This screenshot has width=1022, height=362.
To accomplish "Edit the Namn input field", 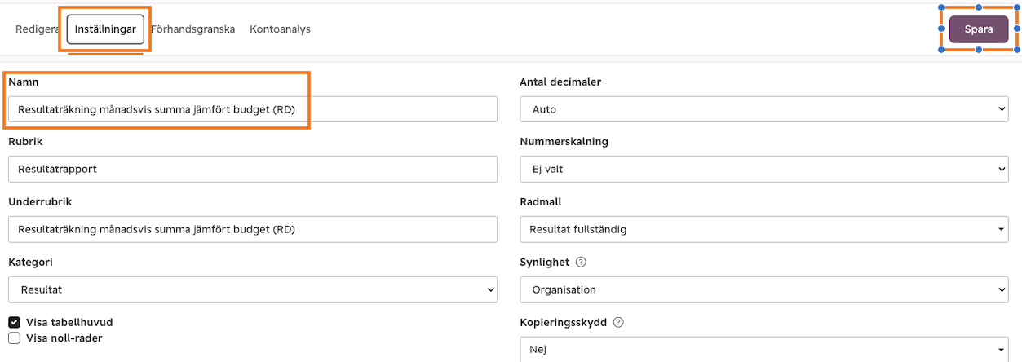I will coord(253,109).
